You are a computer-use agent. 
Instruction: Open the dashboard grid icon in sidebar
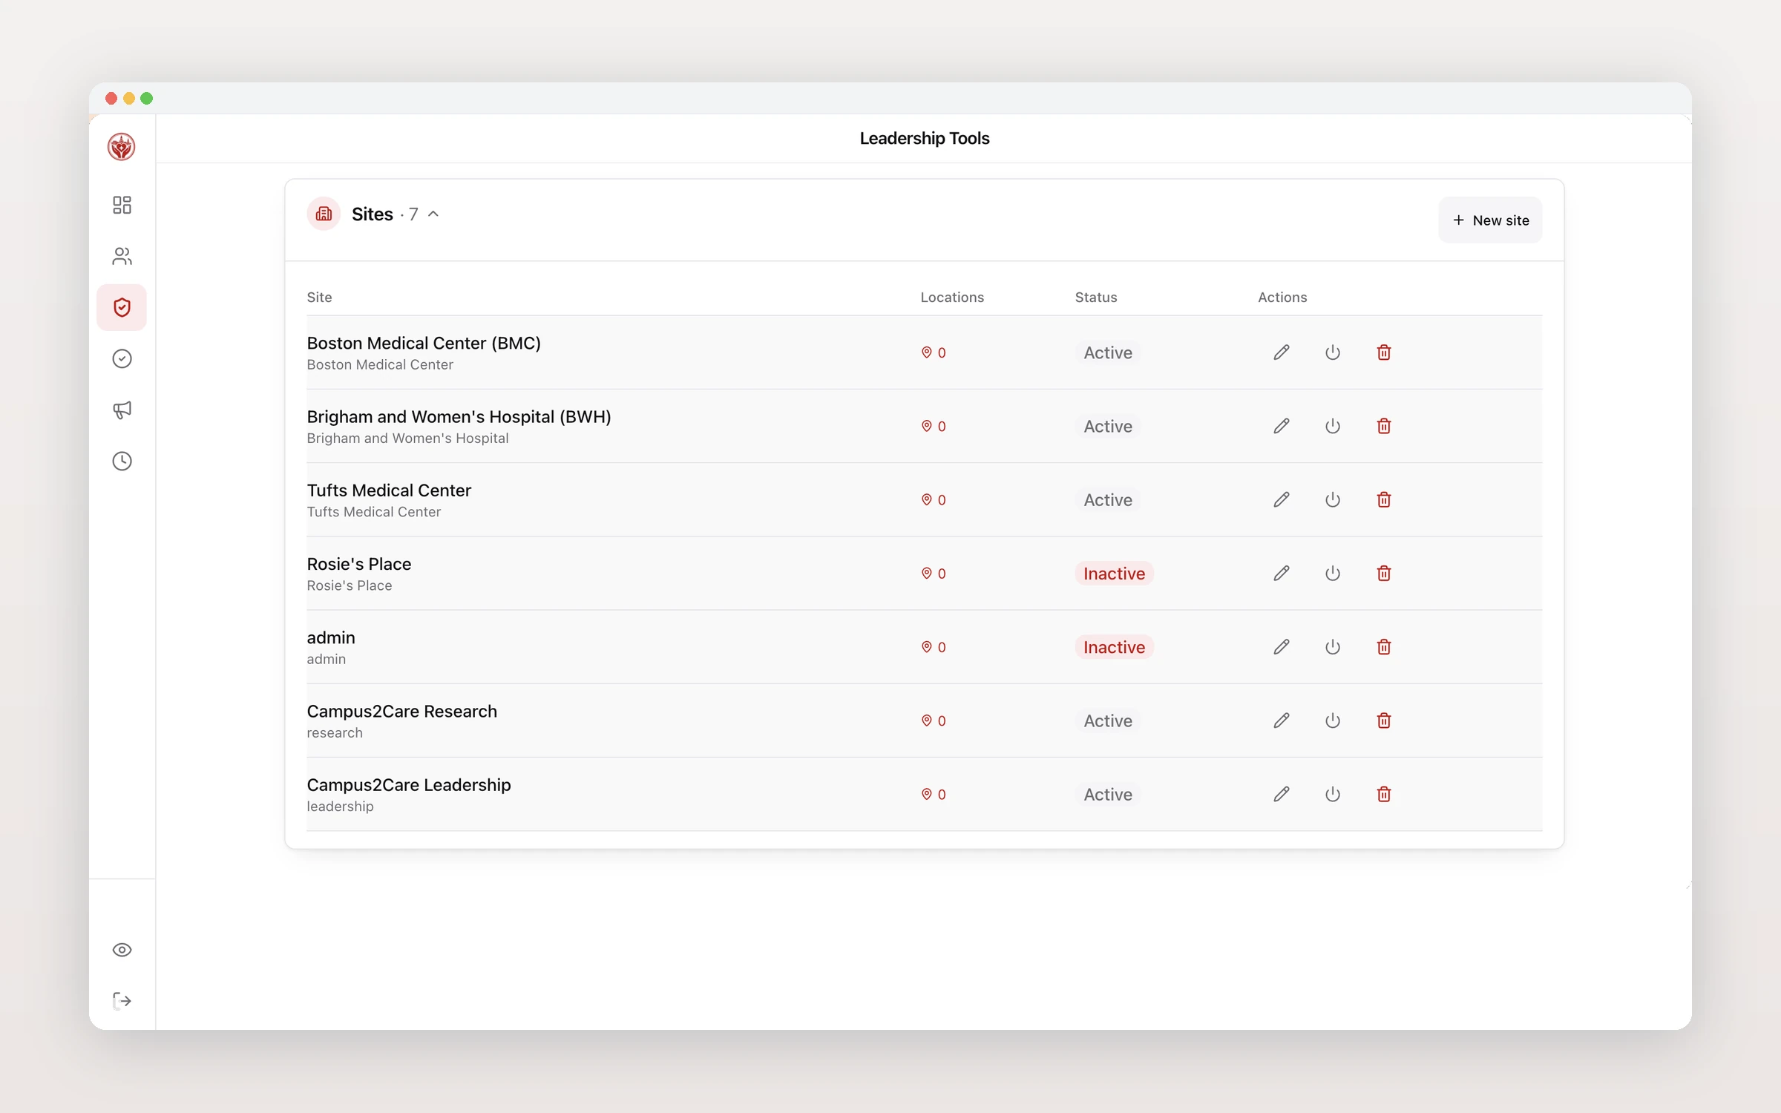[122, 205]
